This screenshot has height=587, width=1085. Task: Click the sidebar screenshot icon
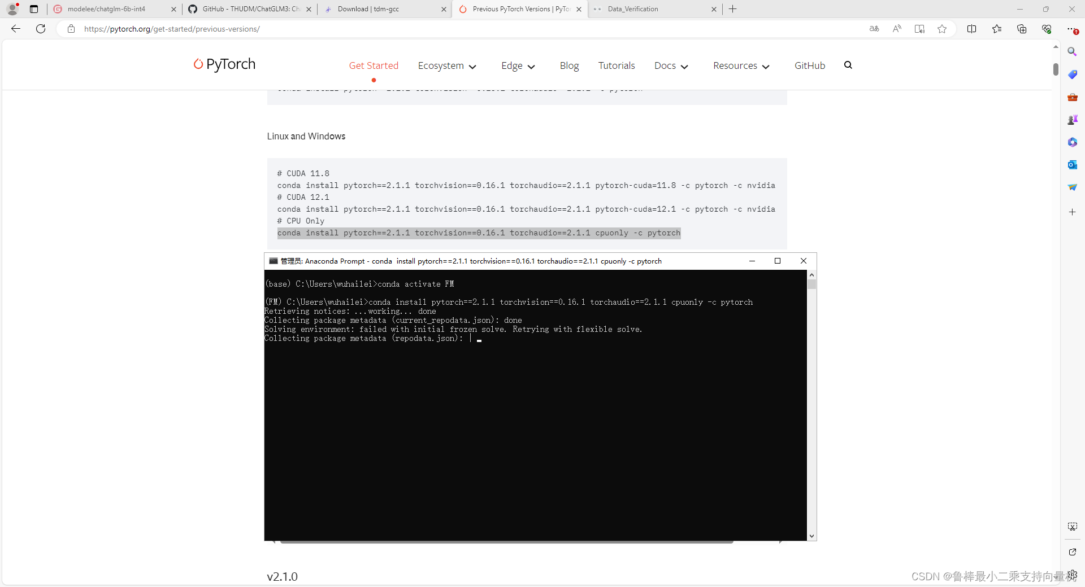click(x=1073, y=527)
